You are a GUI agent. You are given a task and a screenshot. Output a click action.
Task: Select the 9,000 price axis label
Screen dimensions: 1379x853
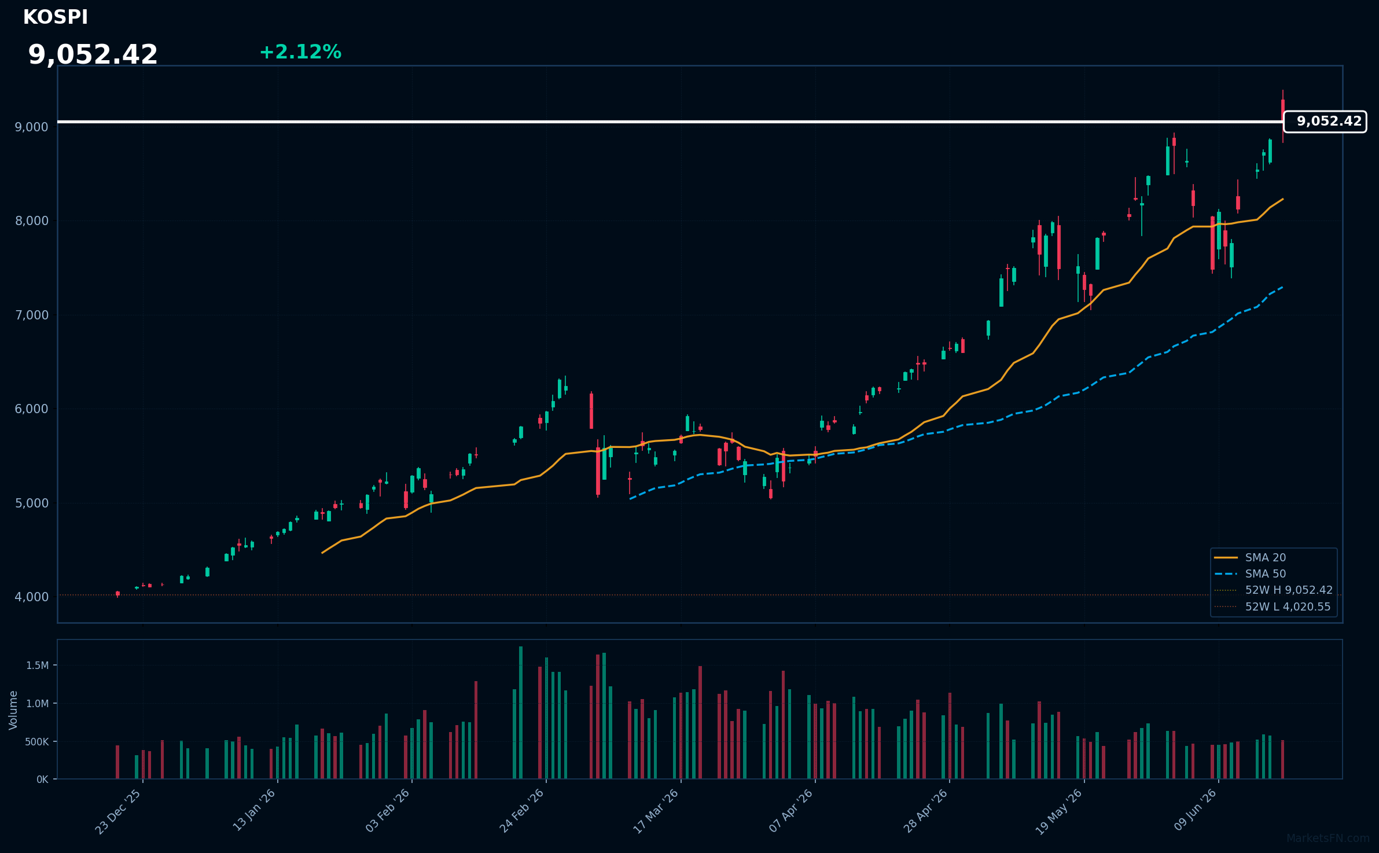(x=32, y=127)
